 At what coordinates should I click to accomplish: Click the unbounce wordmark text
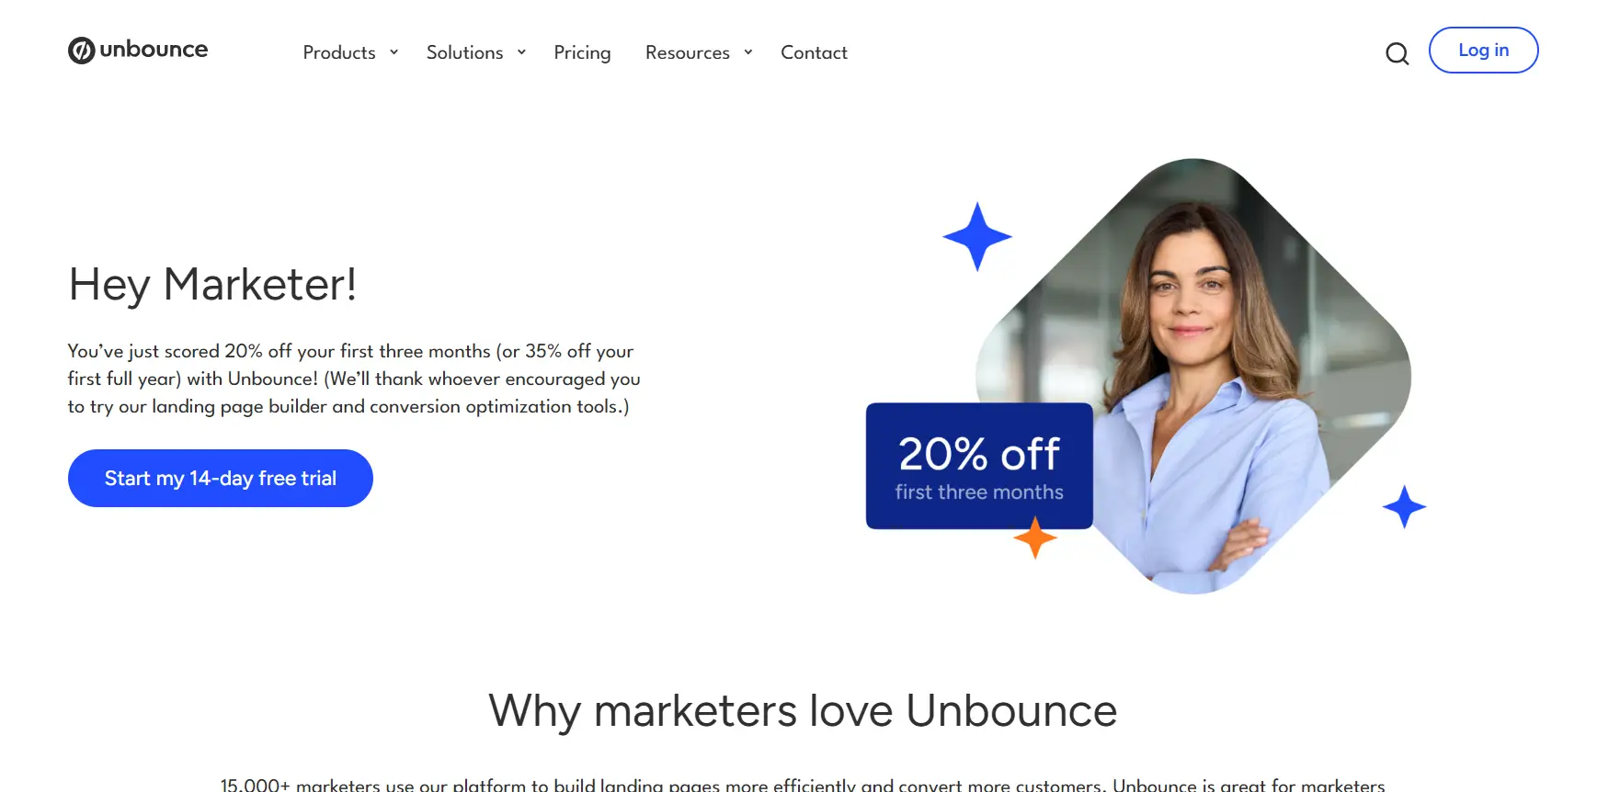(154, 50)
